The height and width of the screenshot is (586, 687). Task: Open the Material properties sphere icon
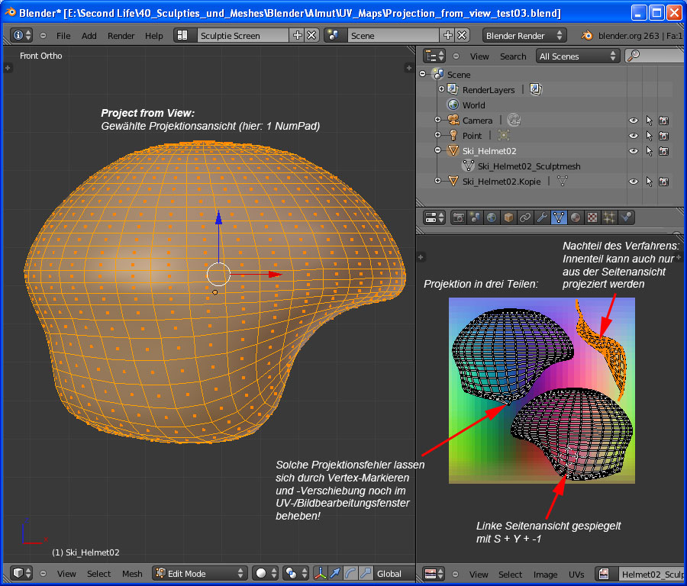point(576,217)
